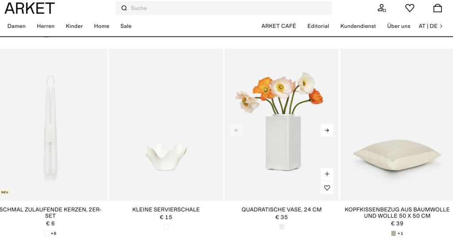
Task: Quick-add the vase with plus icon
Action: pos(327,174)
